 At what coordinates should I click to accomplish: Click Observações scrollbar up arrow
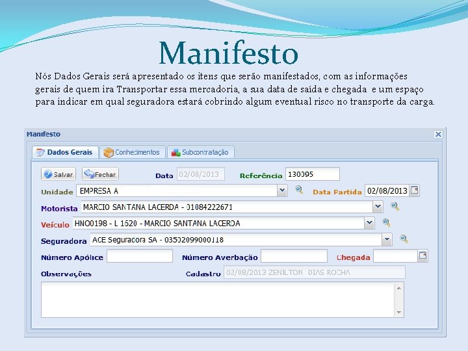399,289
